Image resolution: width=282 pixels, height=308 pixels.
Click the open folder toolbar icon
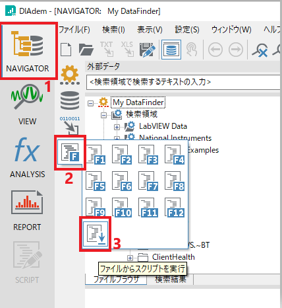(86, 50)
